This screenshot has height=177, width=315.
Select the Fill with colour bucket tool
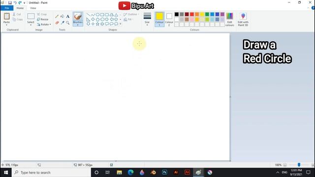(x=63, y=16)
